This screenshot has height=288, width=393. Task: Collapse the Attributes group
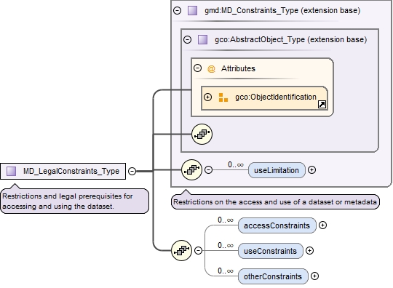(x=197, y=68)
